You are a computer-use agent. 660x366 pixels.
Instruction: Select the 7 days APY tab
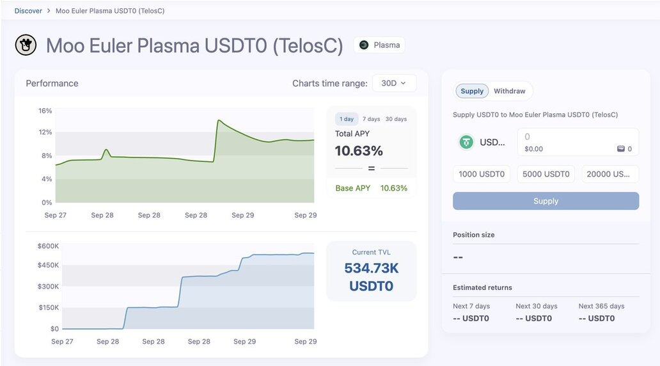pos(371,119)
